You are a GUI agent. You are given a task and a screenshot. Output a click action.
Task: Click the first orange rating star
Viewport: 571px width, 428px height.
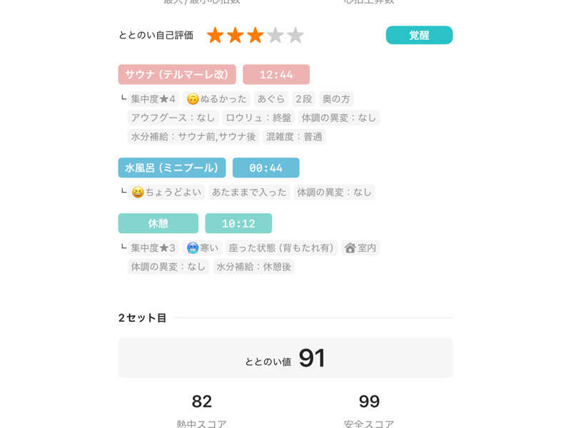click(x=215, y=36)
